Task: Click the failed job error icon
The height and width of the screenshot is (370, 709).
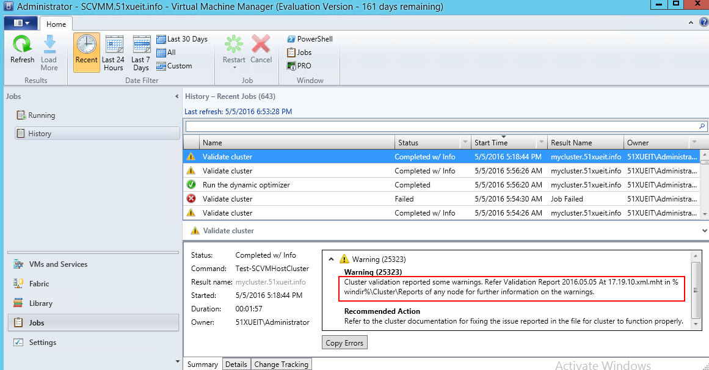Action: coord(191,198)
